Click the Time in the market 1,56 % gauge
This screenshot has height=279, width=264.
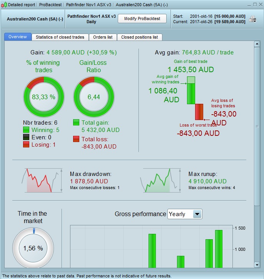click(33, 248)
